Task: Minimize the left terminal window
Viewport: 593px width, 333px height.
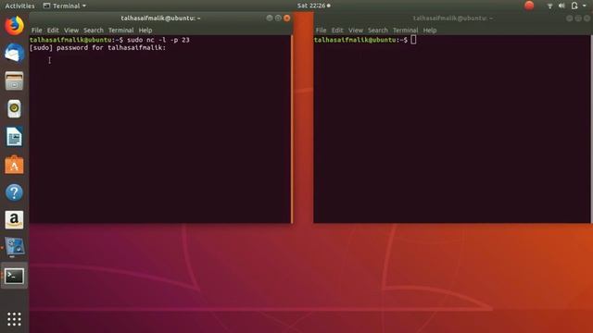Action: pos(270,18)
